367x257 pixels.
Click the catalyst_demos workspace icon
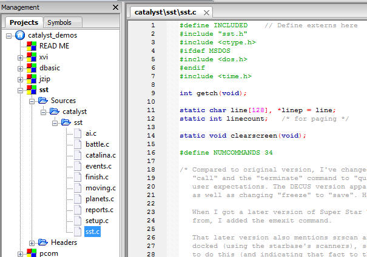tap(20, 35)
